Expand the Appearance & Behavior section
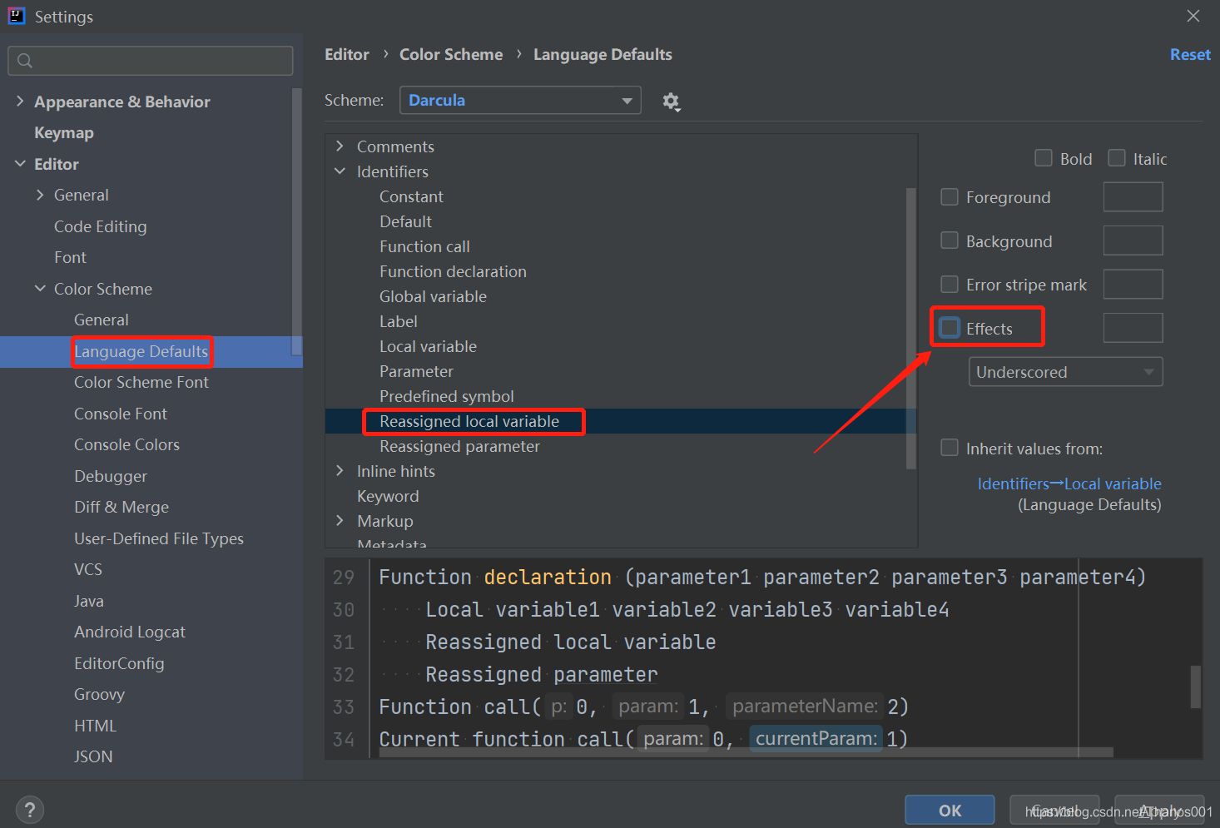The height and width of the screenshot is (828, 1220). pyautogui.click(x=20, y=101)
